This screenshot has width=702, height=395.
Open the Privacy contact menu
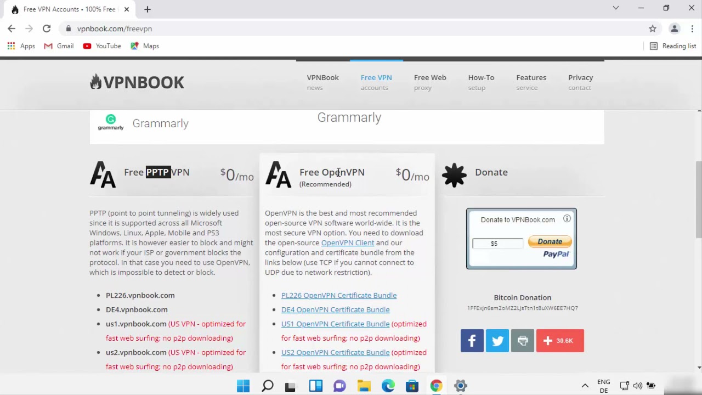click(580, 82)
